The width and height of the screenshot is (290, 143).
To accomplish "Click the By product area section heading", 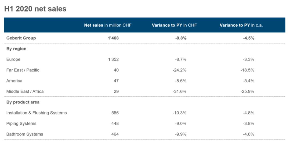I will [23, 102].
